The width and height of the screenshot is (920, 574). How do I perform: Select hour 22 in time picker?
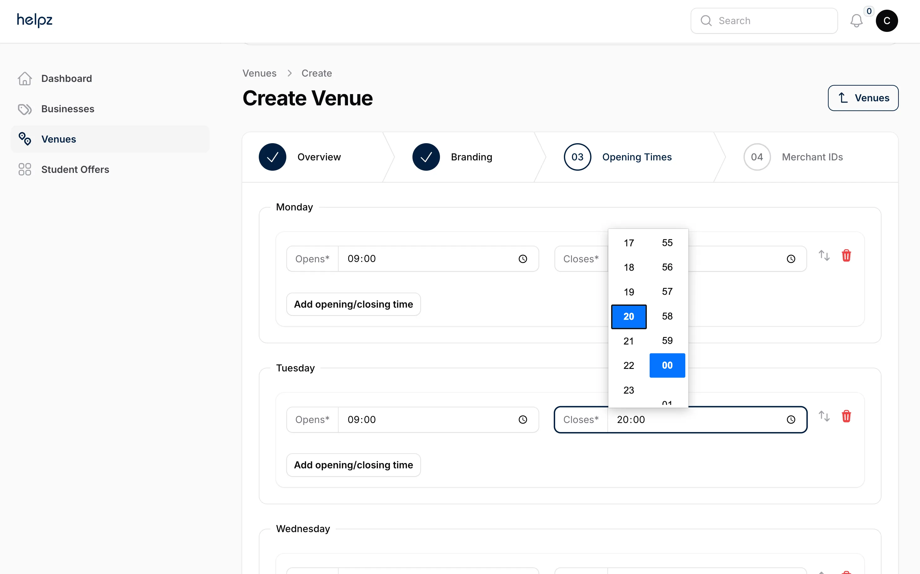[x=629, y=365]
